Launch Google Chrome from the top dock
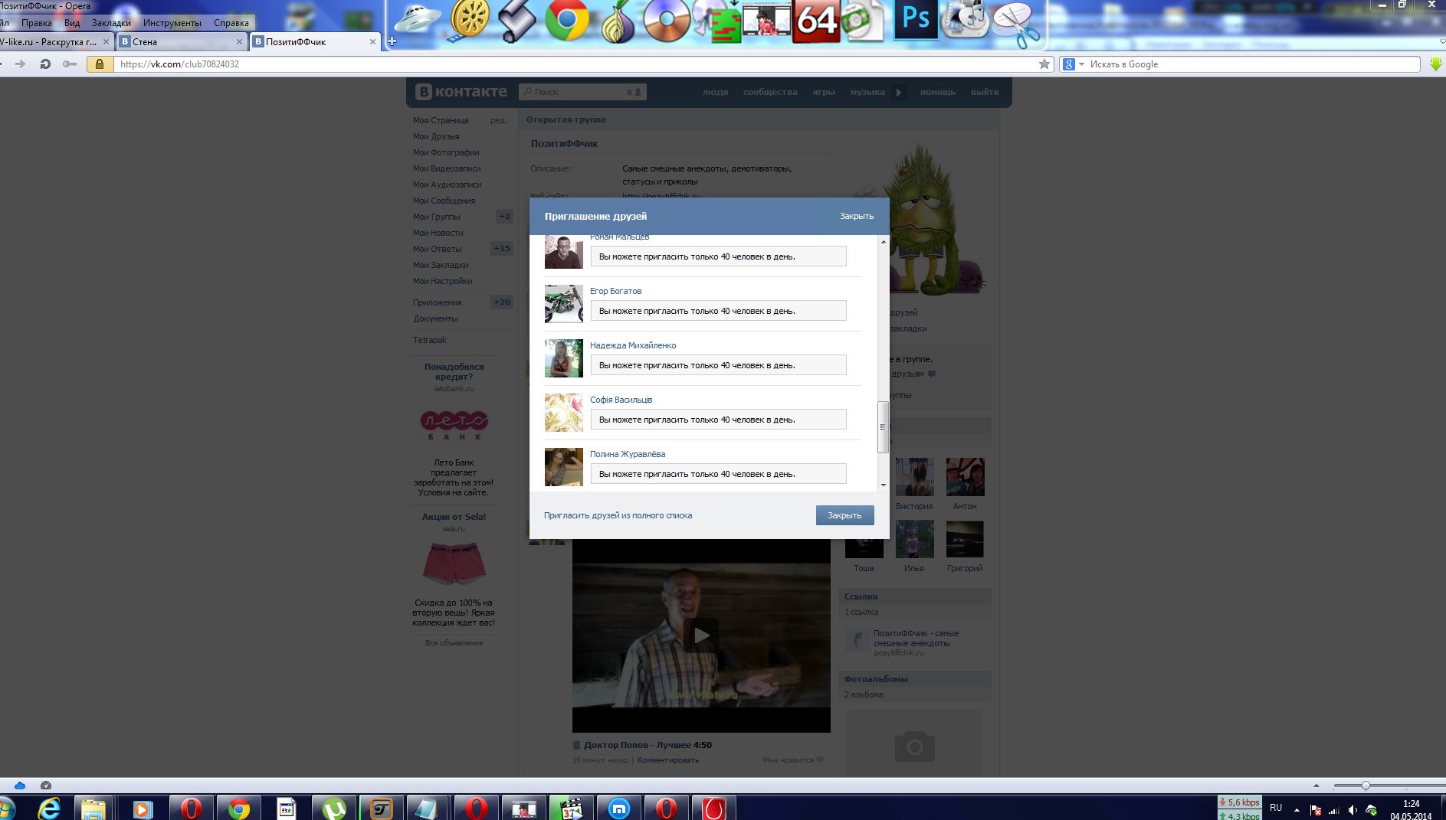 click(567, 19)
